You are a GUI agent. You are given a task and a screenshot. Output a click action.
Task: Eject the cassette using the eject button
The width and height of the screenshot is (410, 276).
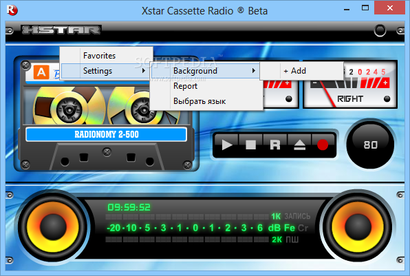coord(299,145)
